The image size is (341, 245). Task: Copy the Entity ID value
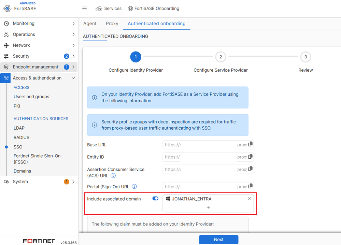250,157
